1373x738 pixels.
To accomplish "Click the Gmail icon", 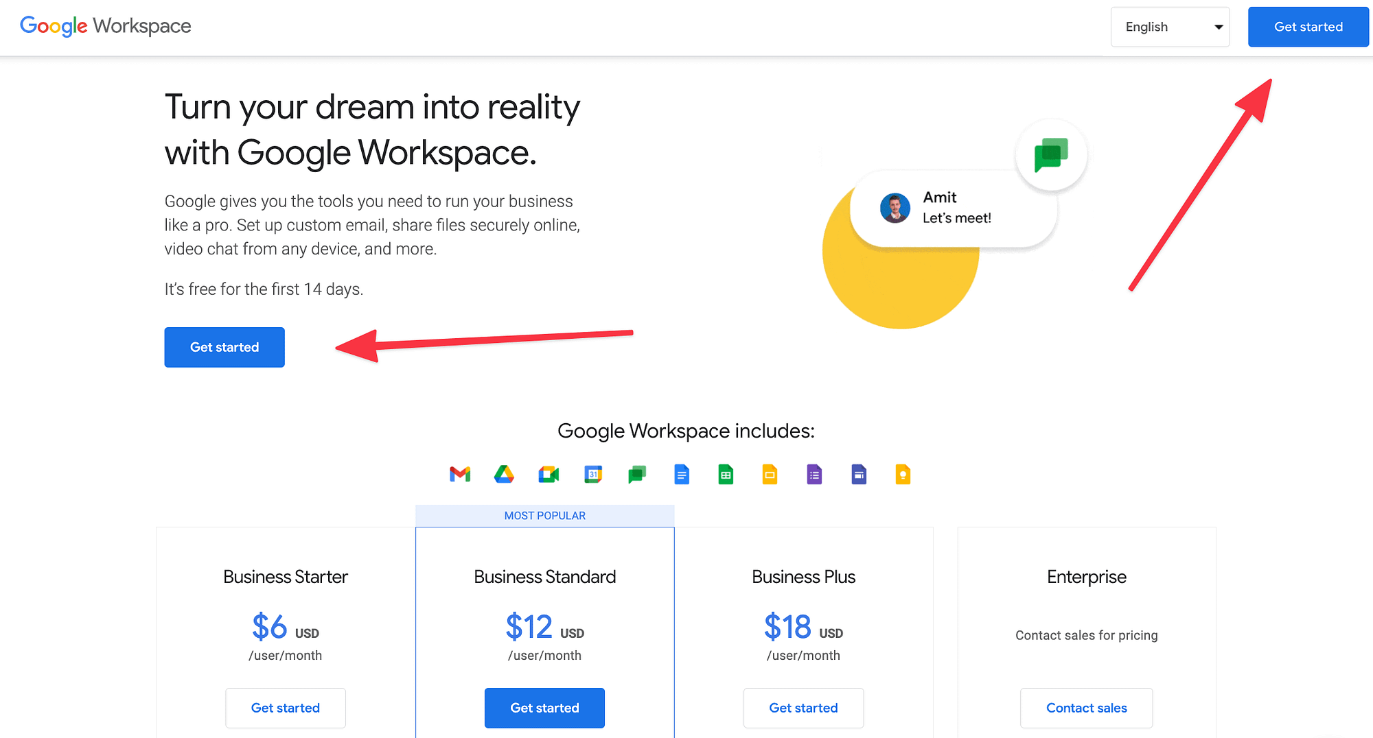I will 460,474.
